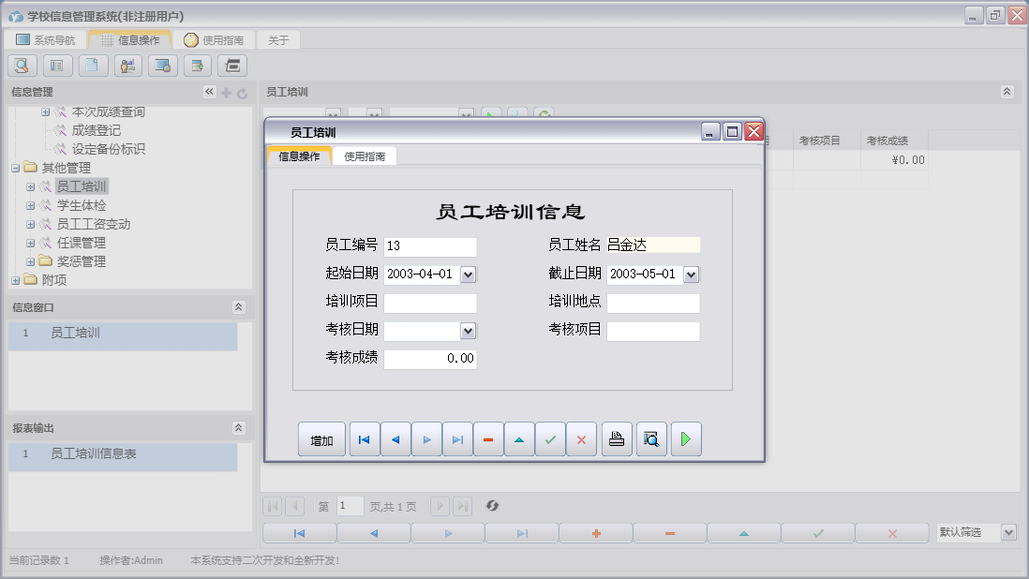Screen dimensions: 1029x579
Task: Open the 考核日期 date dropdown
Action: tap(469, 331)
